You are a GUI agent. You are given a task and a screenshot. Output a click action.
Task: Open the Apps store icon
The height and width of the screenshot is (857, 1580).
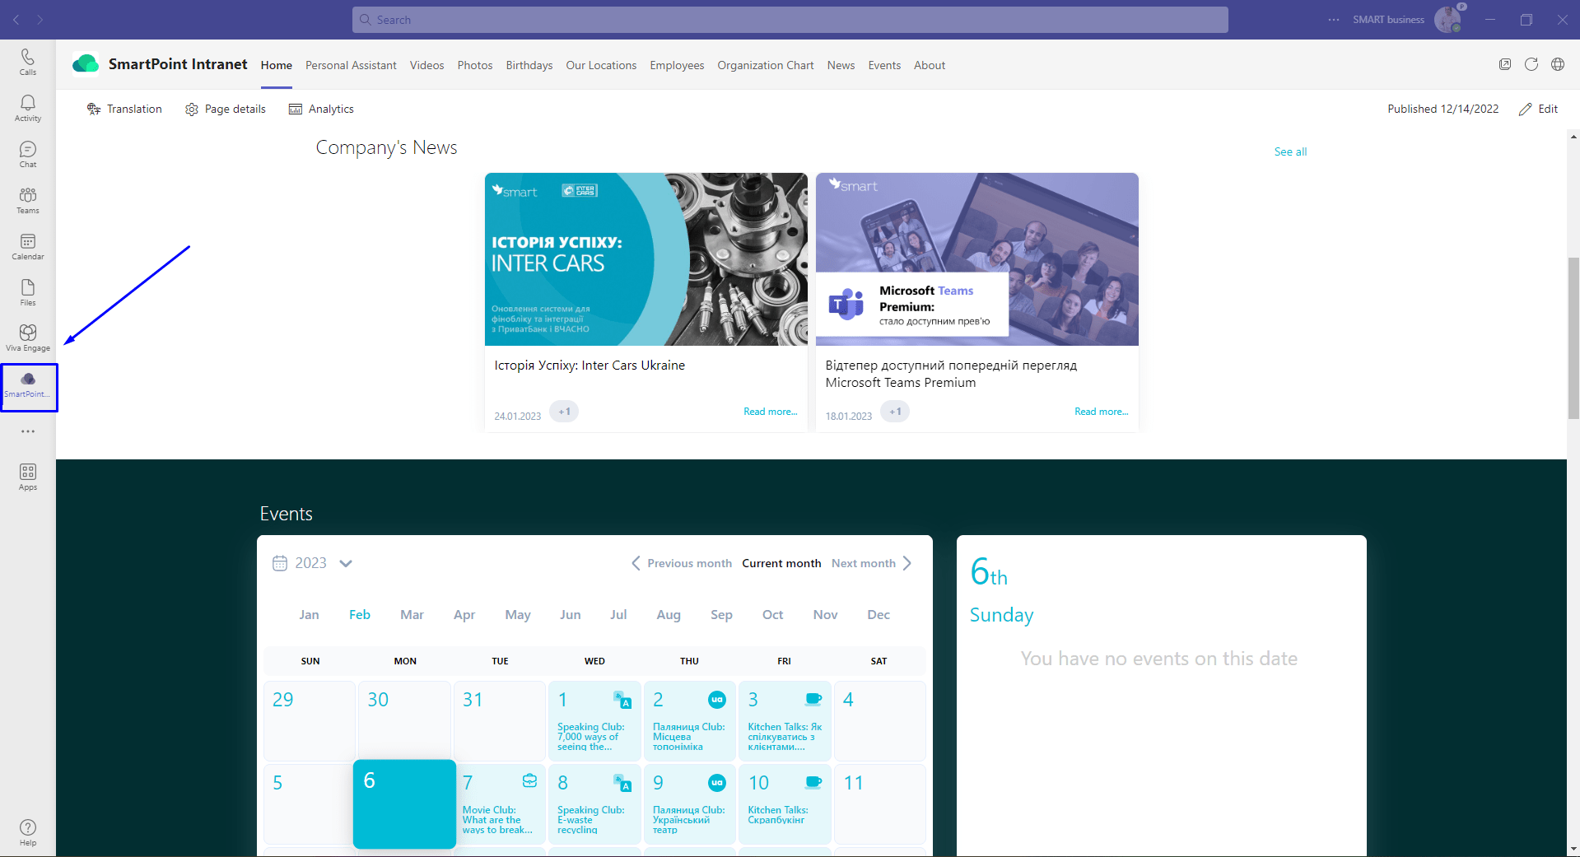point(28,476)
